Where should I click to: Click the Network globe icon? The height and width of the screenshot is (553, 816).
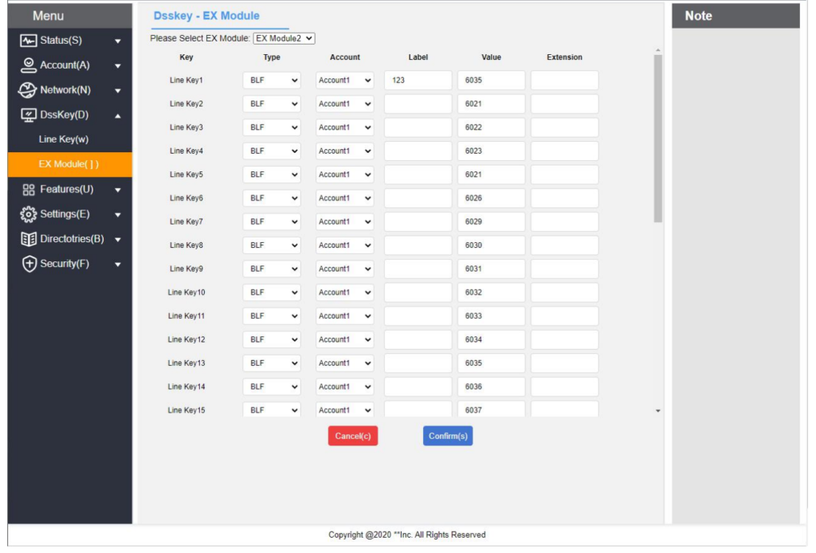point(27,90)
